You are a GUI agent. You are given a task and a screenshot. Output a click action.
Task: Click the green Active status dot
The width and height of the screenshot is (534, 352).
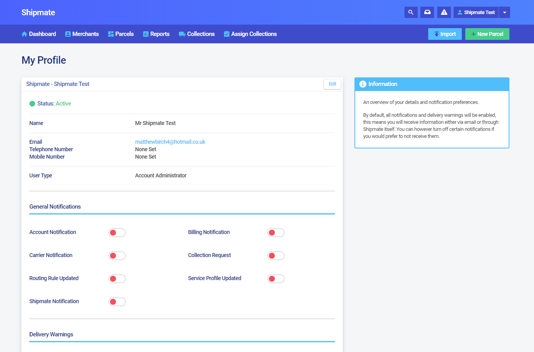pyautogui.click(x=32, y=104)
